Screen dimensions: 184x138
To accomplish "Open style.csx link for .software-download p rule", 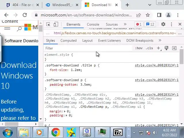I will [157, 80].
